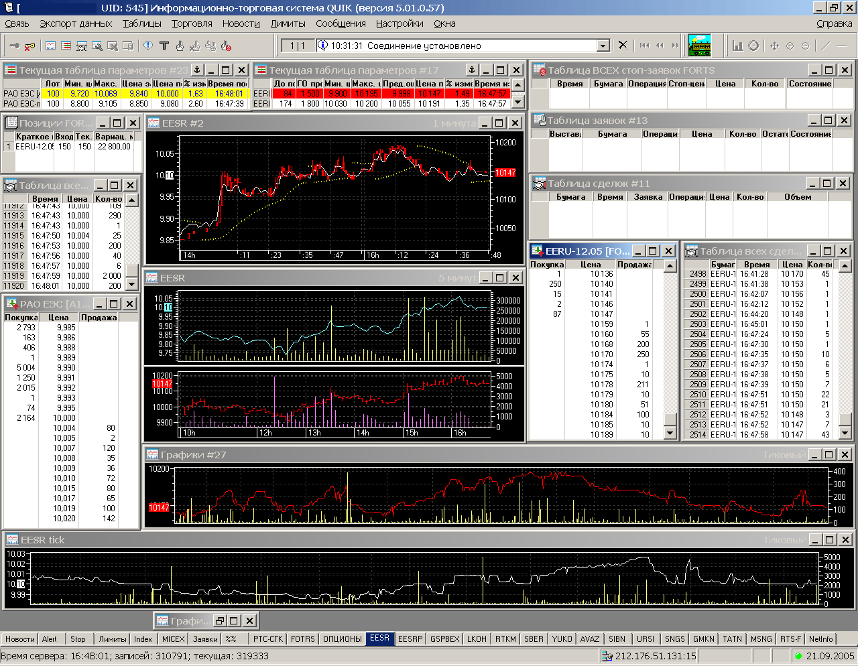Click Объем header in deals table #11

pyautogui.click(x=798, y=197)
